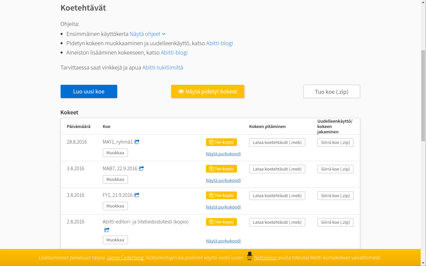Image resolution: width=426 pixels, height=266 pixels.
Task: Edit MAY1, ryhmä1 exam with Muokkaa
Action: (115, 153)
